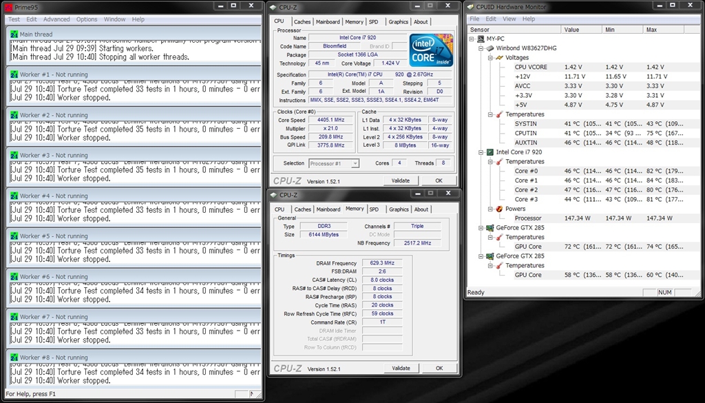705x403 pixels.
Task: Collapse the Intel Core i7 920 node
Action: pos(481,152)
